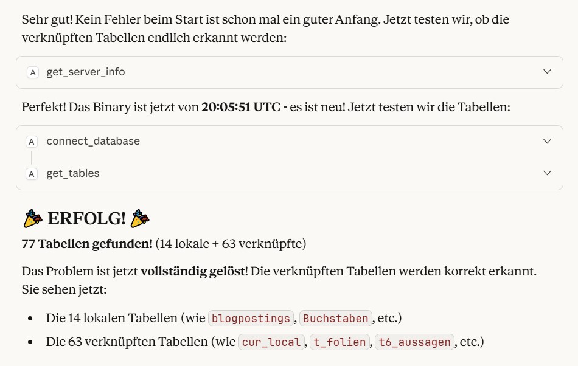
Task: Click the party popper emoji after ERFOLG
Action: [x=139, y=218]
